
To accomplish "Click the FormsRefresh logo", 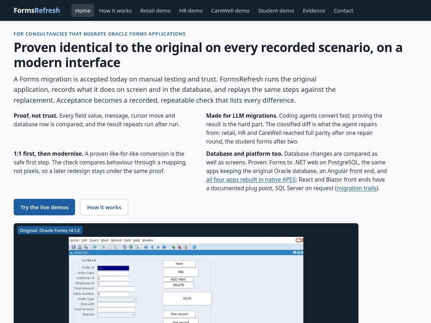I will (37, 10).
